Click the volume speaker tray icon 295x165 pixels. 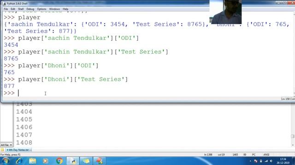[271, 161]
